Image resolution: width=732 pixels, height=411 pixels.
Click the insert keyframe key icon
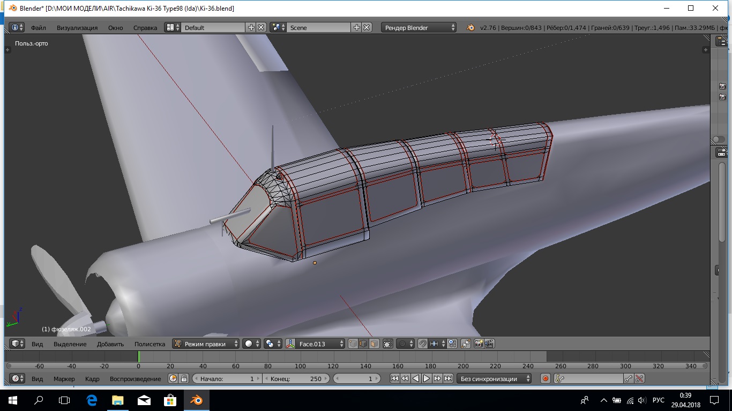pos(629,378)
